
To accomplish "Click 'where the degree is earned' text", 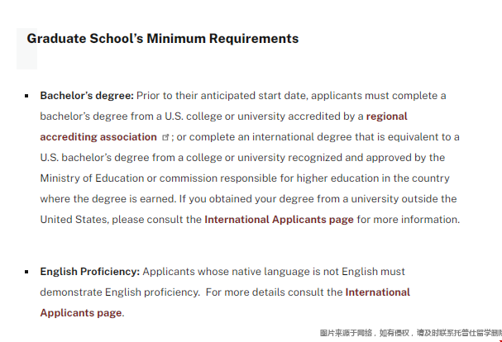I will tap(108, 199).
